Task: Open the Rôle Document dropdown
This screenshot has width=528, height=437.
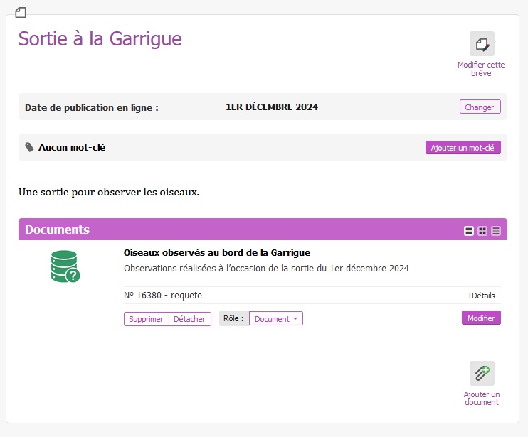Action: (x=276, y=319)
